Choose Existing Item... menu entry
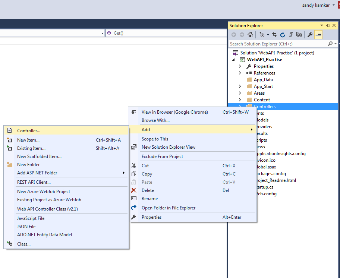 click(66, 148)
